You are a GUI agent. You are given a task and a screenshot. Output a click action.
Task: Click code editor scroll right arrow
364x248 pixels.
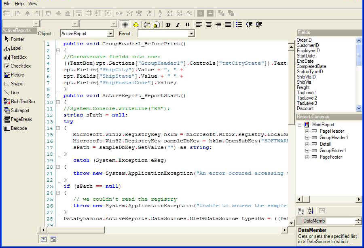285,230
